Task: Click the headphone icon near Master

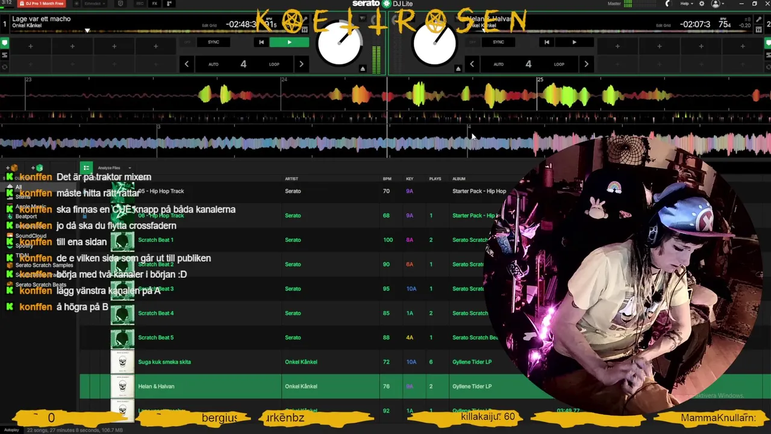Action: tap(667, 4)
